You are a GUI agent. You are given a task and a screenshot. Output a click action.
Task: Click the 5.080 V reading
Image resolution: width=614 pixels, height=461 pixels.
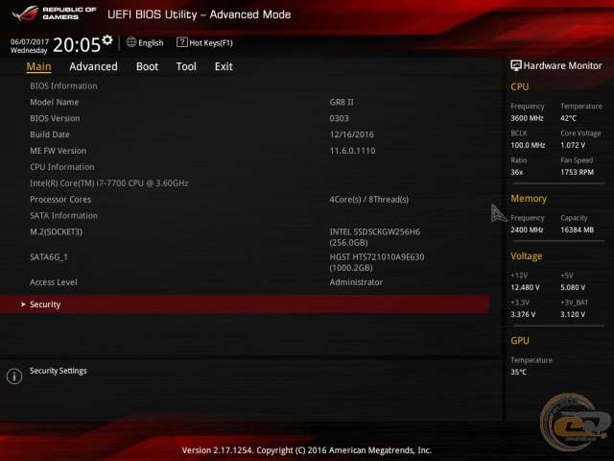pyautogui.click(x=573, y=287)
